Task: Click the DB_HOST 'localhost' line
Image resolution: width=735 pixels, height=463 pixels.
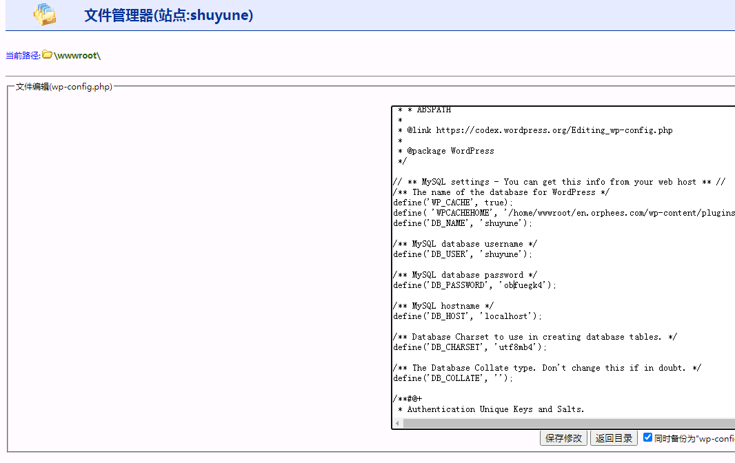Action: (467, 316)
